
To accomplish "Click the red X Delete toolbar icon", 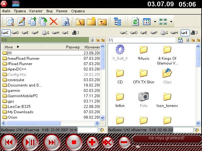I will (53, 21).
